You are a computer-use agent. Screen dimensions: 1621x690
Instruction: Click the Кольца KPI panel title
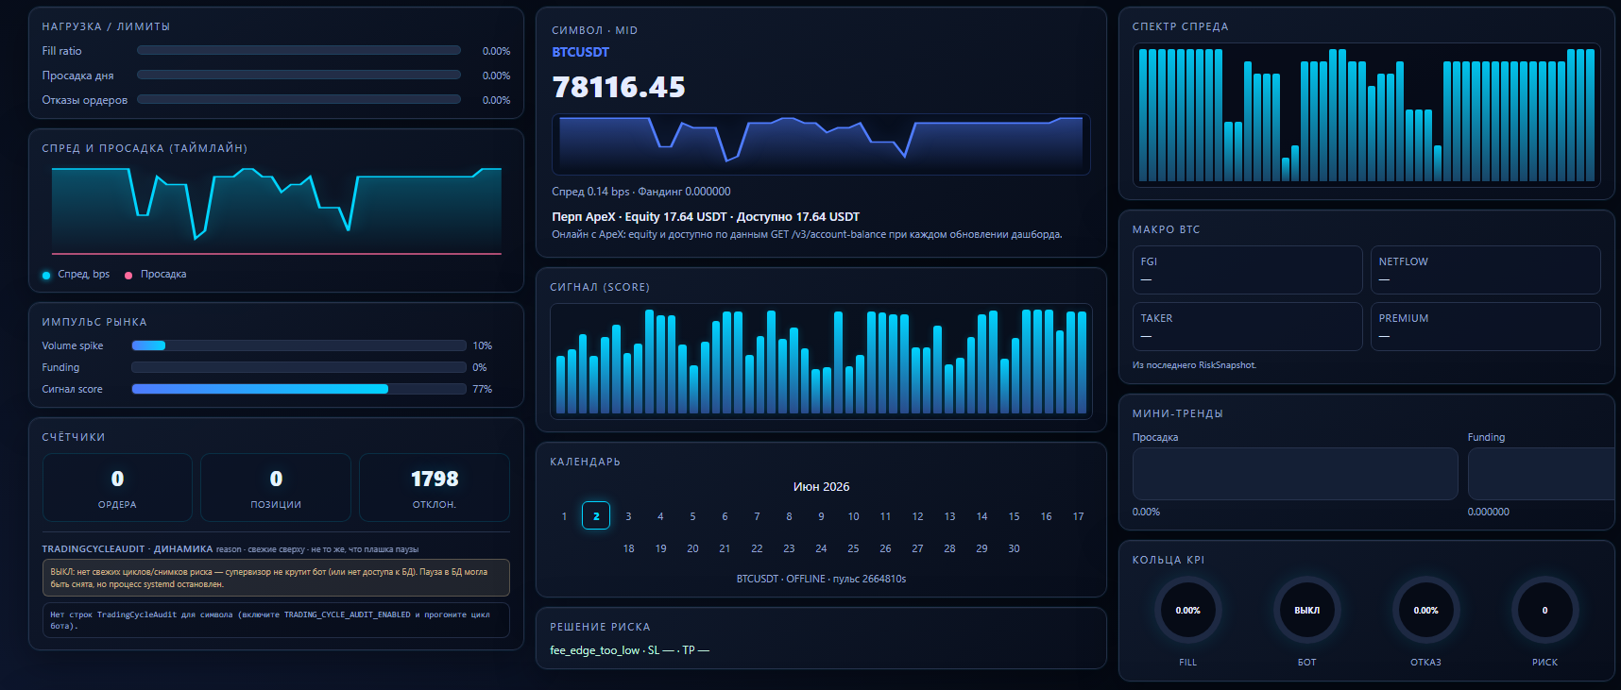pos(1169,560)
